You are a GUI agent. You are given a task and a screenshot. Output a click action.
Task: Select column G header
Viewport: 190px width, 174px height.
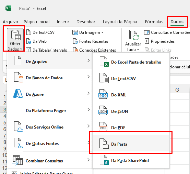point(177,90)
